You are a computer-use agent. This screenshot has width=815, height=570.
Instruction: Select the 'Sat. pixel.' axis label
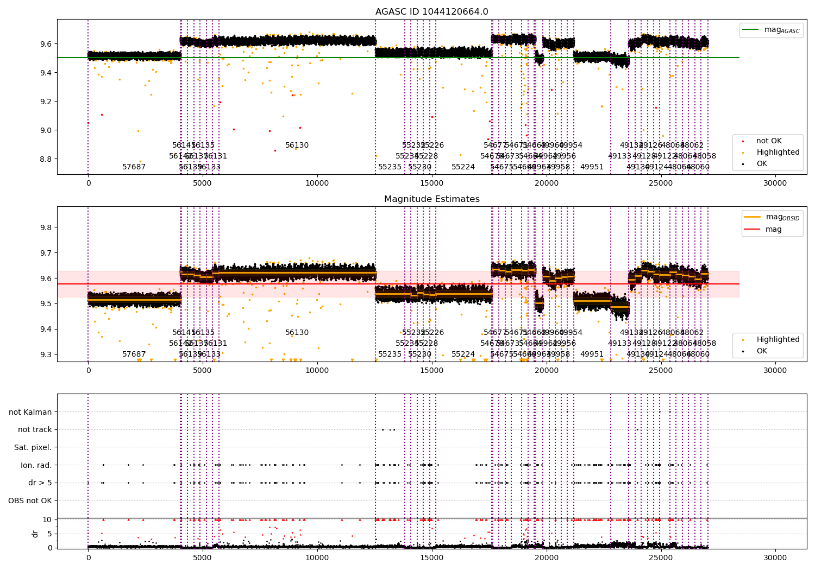pos(33,448)
